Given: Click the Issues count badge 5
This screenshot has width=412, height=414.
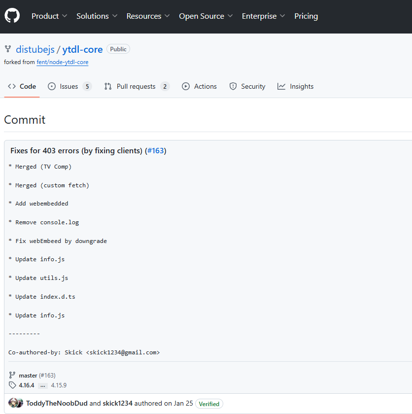Looking at the screenshot, I should tap(87, 86).
